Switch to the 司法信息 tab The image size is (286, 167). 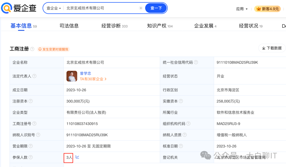(69, 26)
